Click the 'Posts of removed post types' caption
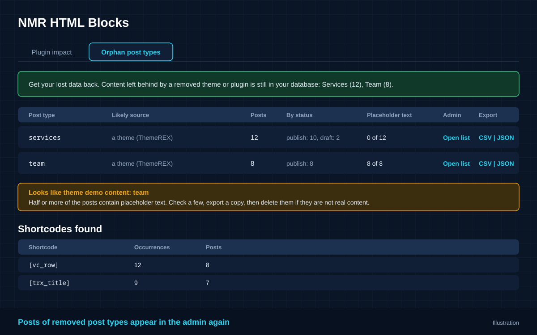 [124, 322]
